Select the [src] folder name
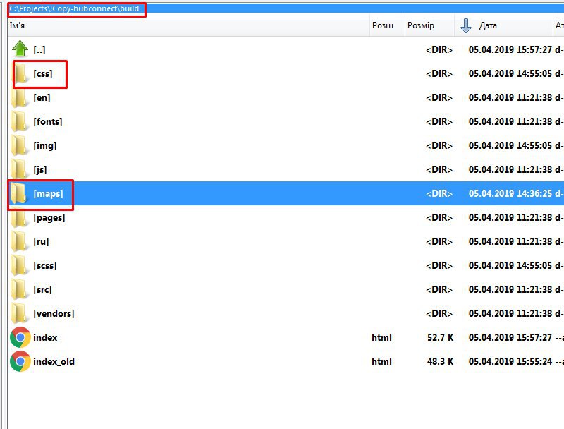Viewport: 564px width, 429px height. 42,290
